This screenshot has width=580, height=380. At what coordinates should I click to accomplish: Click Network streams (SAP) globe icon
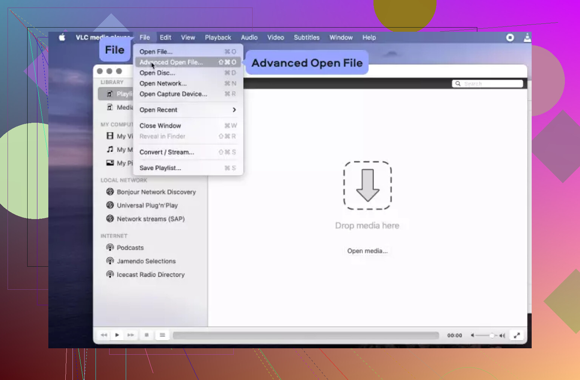[110, 218]
